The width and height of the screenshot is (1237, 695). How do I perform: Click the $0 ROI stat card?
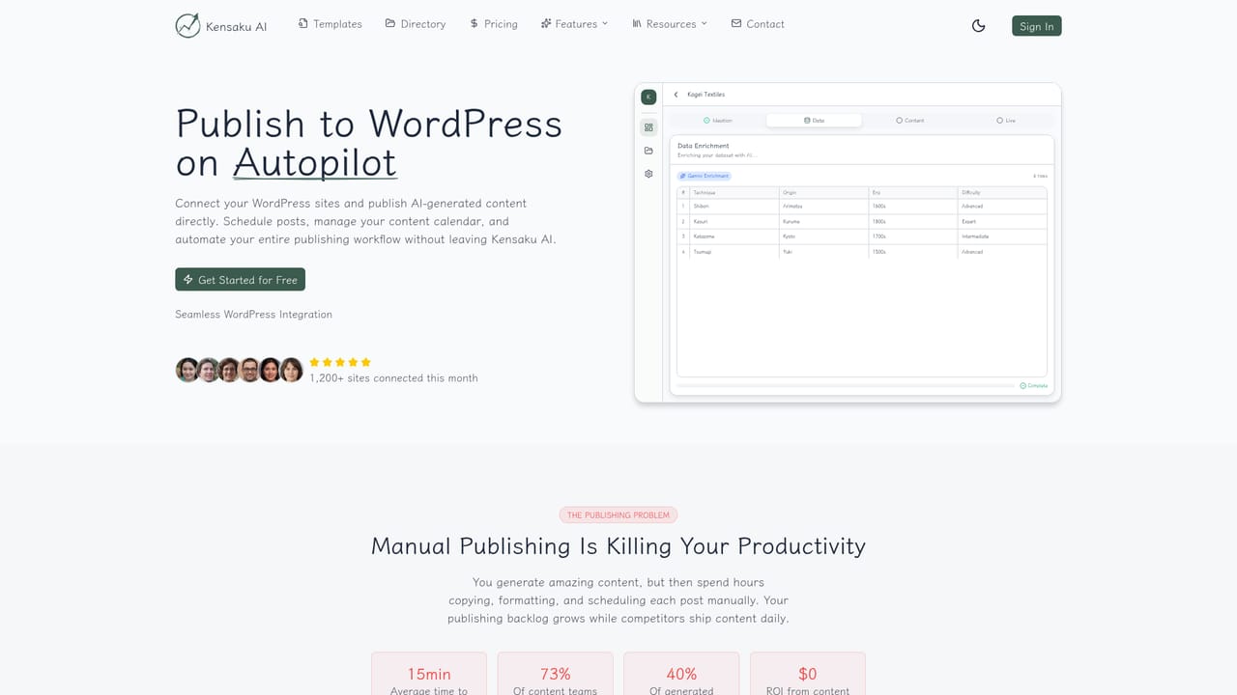pyautogui.click(x=808, y=674)
